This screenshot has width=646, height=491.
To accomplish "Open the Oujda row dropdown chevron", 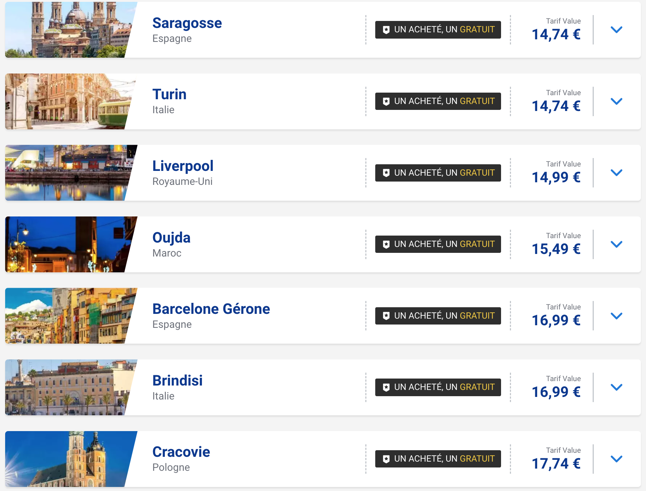I will tap(616, 244).
